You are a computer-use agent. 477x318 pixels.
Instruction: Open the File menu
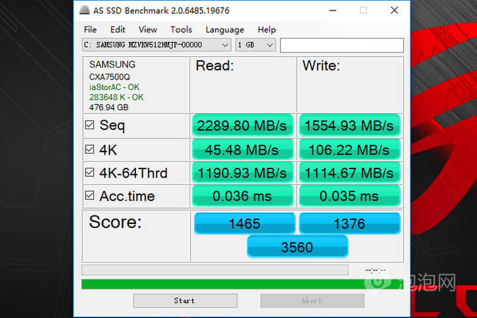click(x=90, y=29)
